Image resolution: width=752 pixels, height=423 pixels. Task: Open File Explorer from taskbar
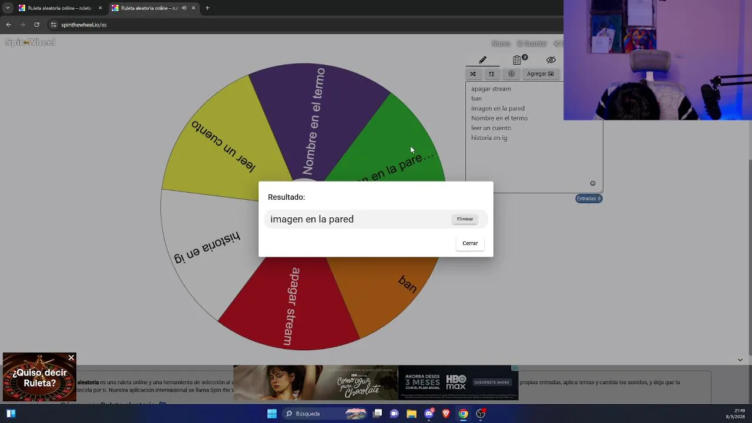tap(412, 414)
